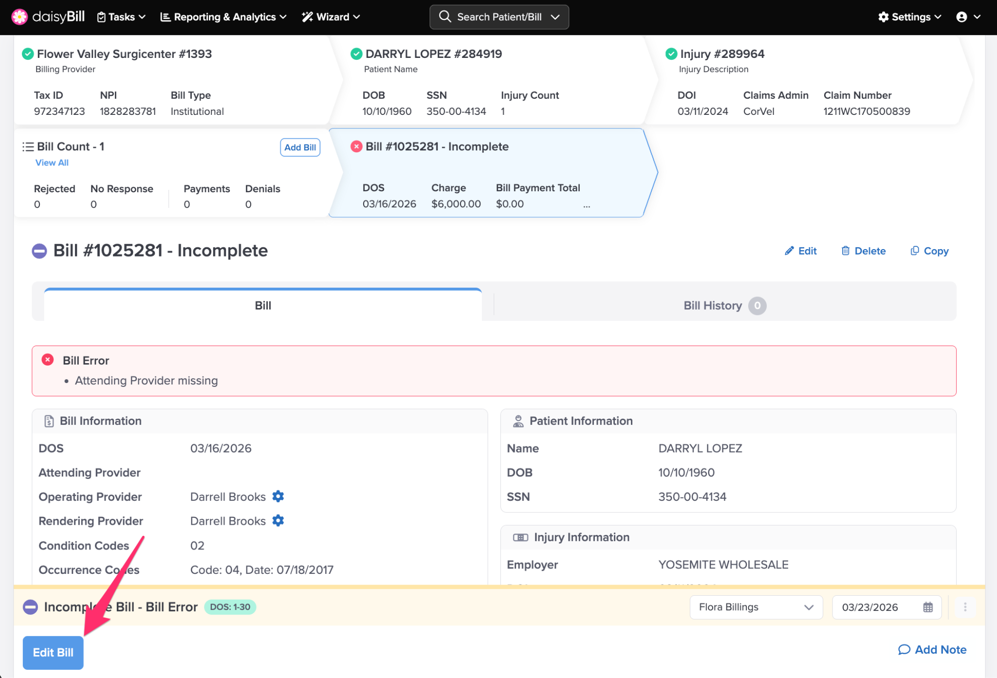Click the calendar icon beside 03/23/2026
Viewport: 997px width, 678px height.
(928, 607)
